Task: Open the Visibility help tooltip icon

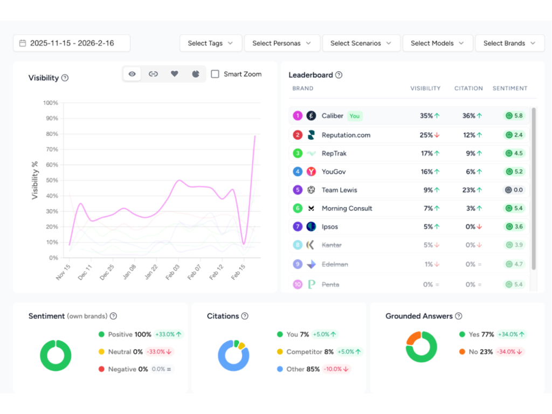Action: pos(65,78)
